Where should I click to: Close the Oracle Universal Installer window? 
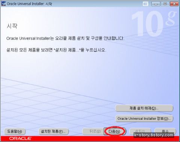[x=174, y=4]
